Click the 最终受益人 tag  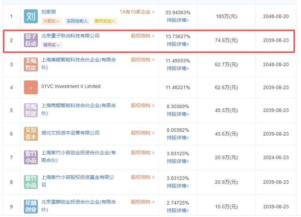pos(105,21)
